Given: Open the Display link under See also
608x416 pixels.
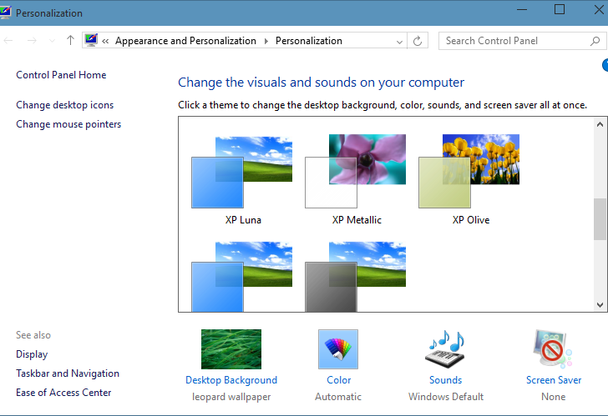Looking at the screenshot, I should point(32,354).
